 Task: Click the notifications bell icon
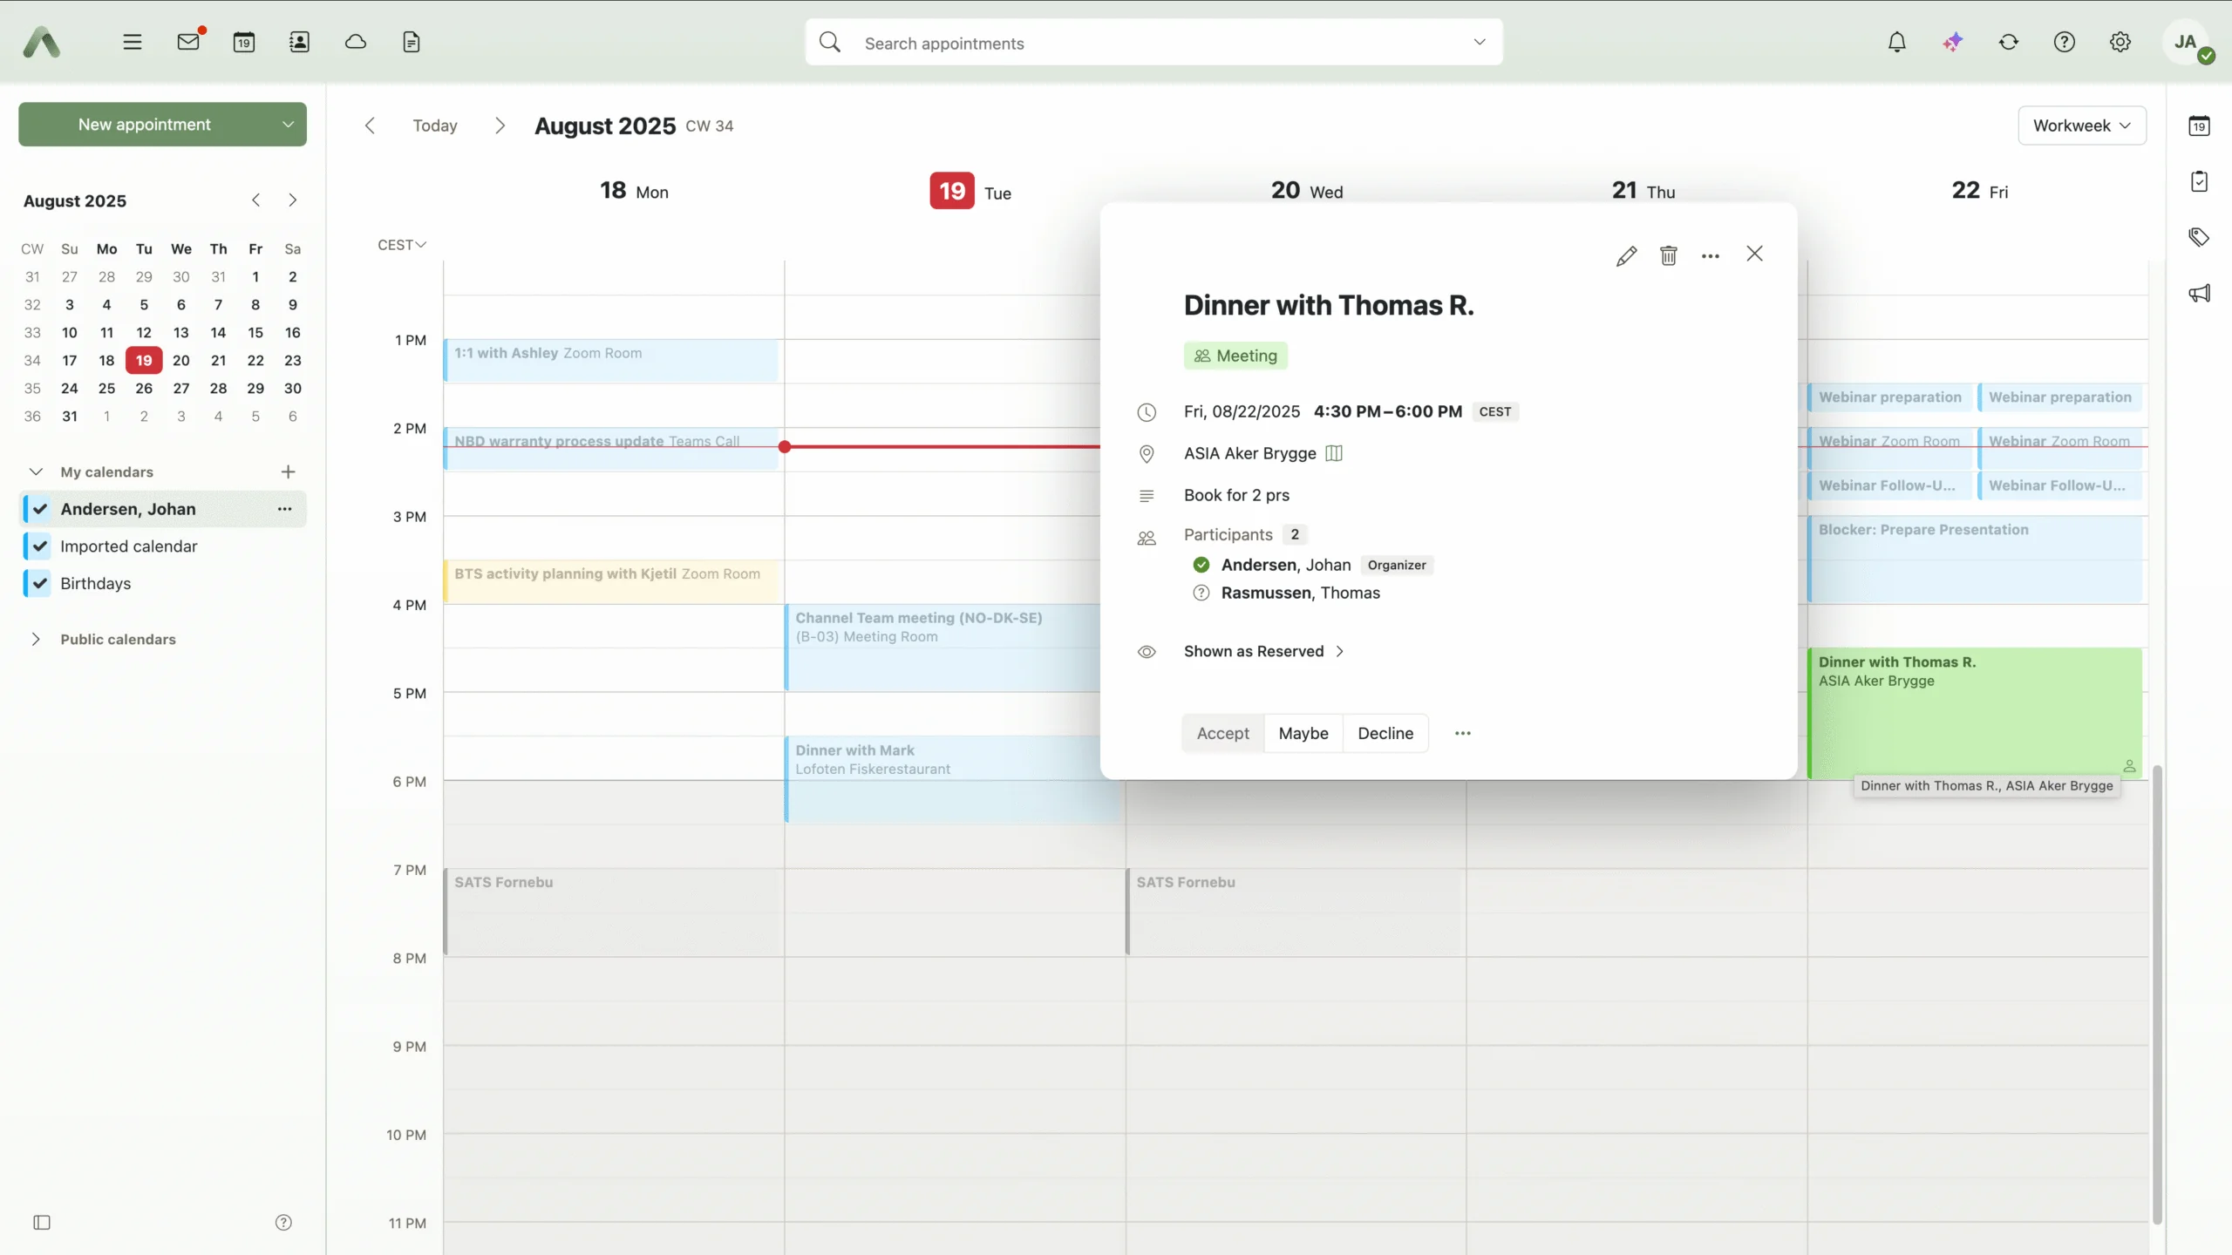click(x=1896, y=42)
